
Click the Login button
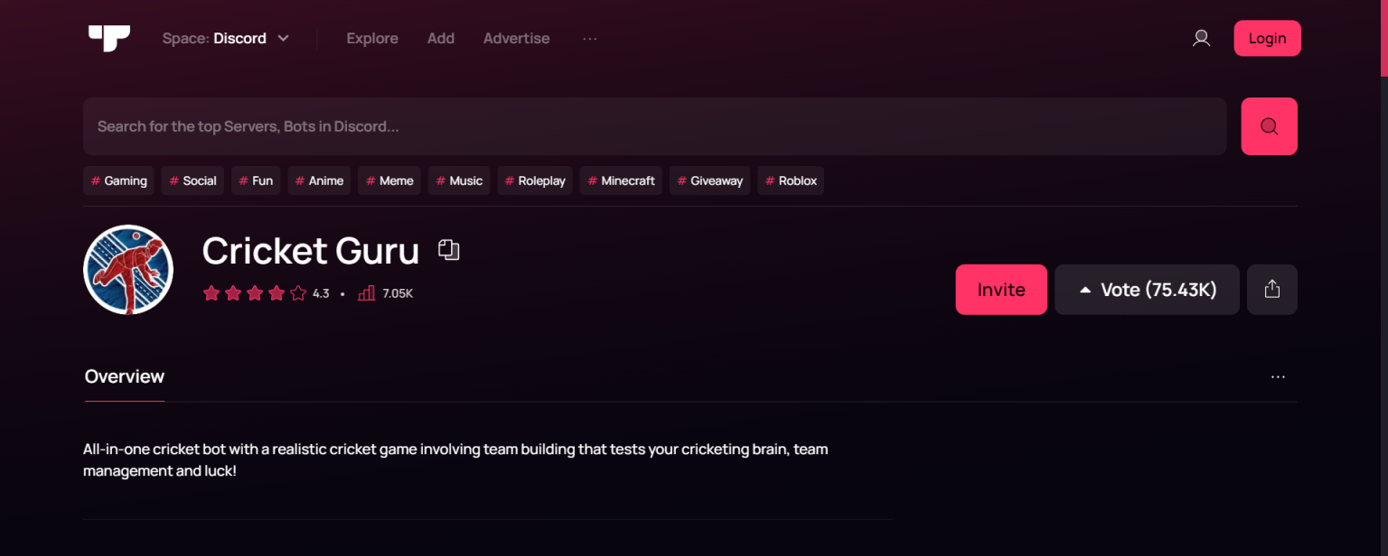(1267, 38)
